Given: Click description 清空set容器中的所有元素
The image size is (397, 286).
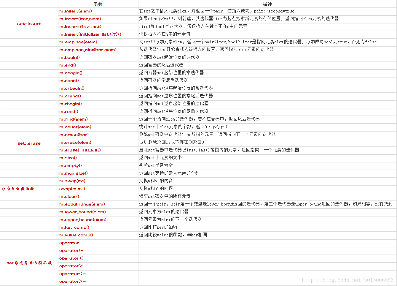Looking at the screenshot, I should pos(267,197).
